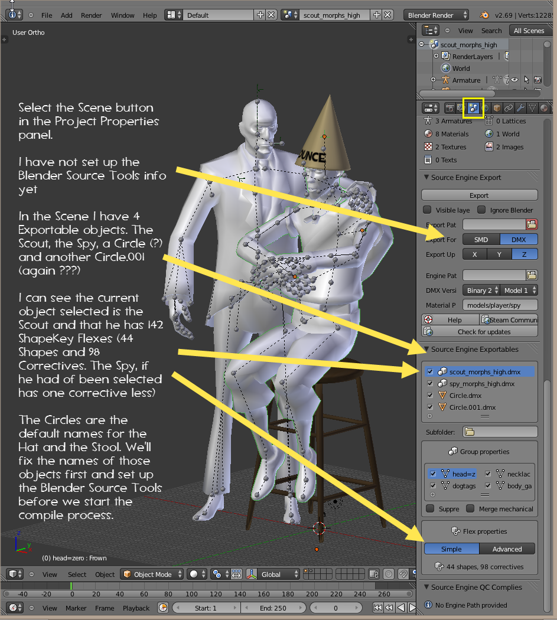
Task: Click Armature restrict-render camera icon in outliner
Action: 538,80
